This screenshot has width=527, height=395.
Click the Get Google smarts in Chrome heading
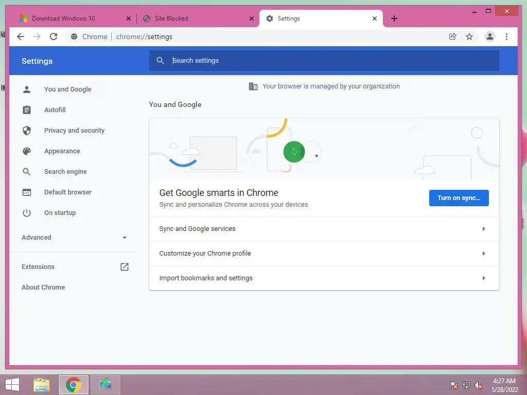219,193
